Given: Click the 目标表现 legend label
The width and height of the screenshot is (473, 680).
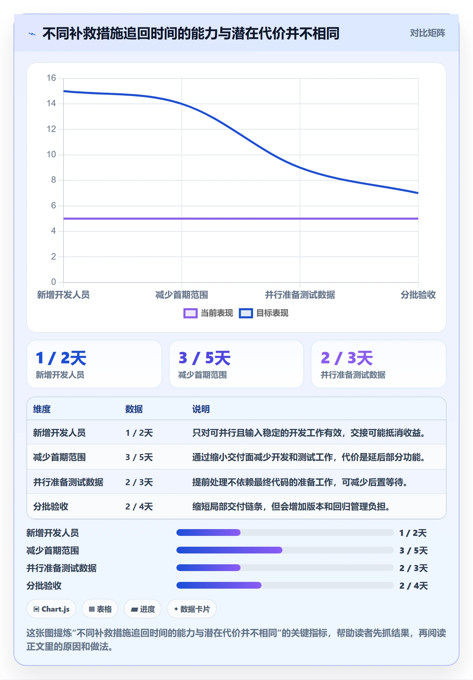Looking at the screenshot, I should click(x=272, y=313).
